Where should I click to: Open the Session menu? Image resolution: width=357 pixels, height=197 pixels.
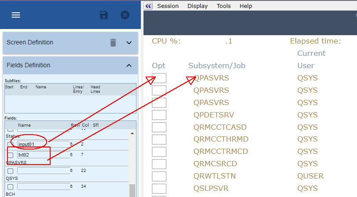click(x=168, y=6)
